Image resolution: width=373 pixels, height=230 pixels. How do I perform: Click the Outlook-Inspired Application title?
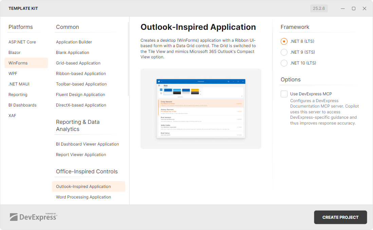point(198,27)
